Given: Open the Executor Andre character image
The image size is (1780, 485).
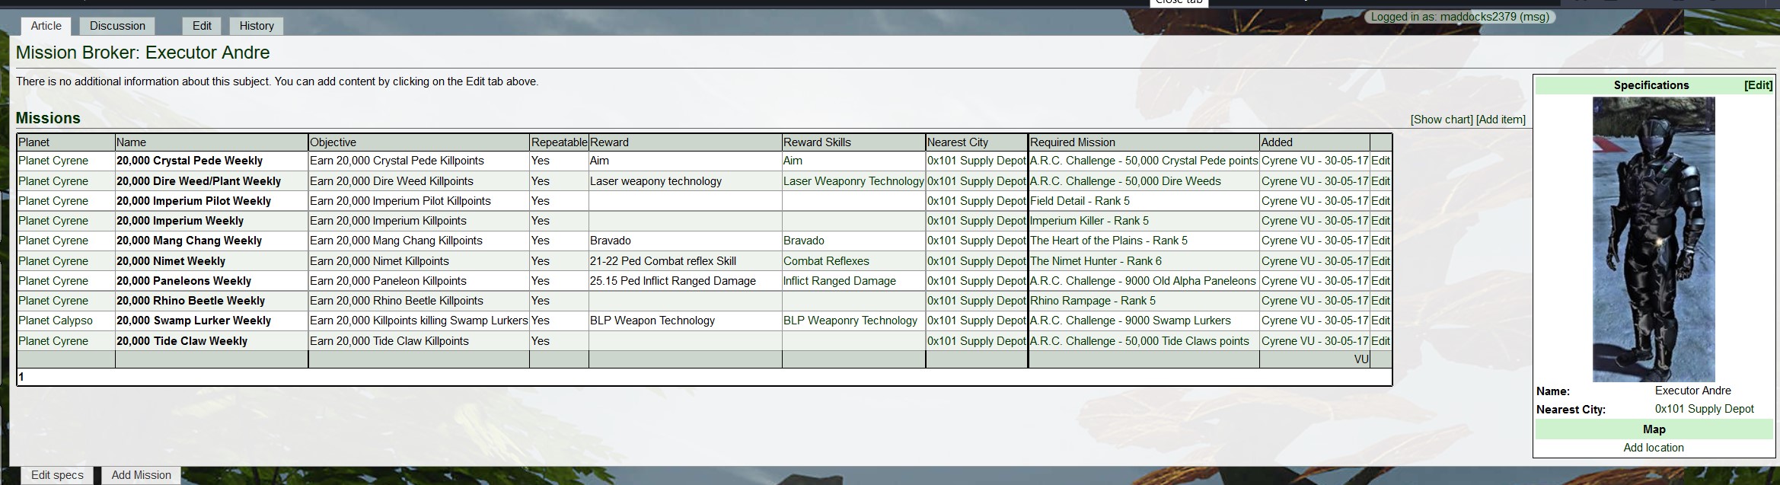Looking at the screenshot, I should coord(1654,239).
